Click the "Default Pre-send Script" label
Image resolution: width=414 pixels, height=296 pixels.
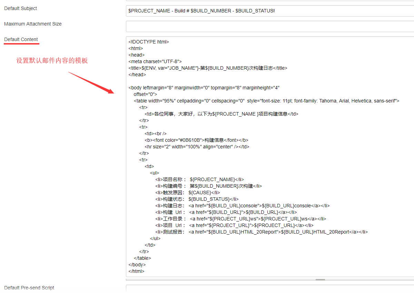click(29, 288)
